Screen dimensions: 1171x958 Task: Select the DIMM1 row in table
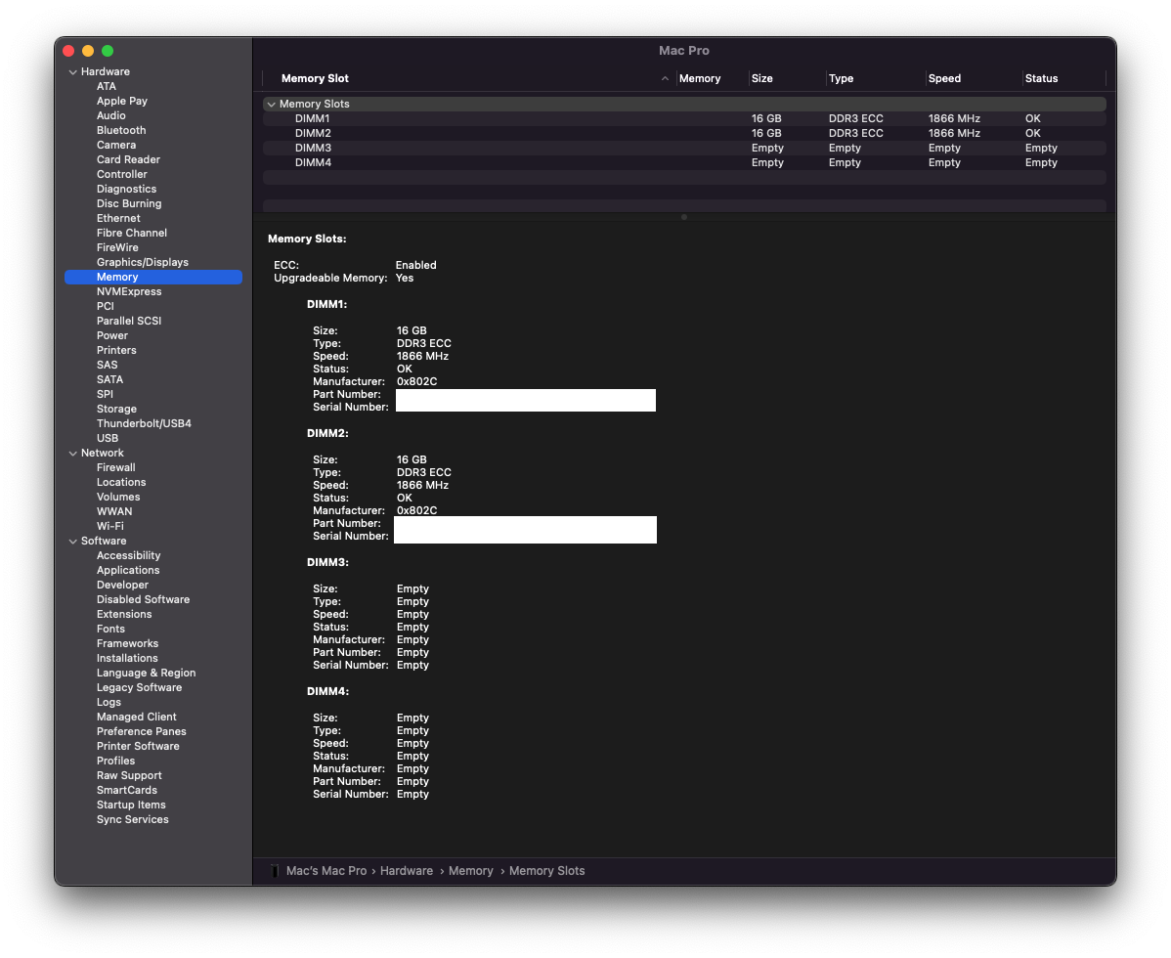(x=684, y=118)
